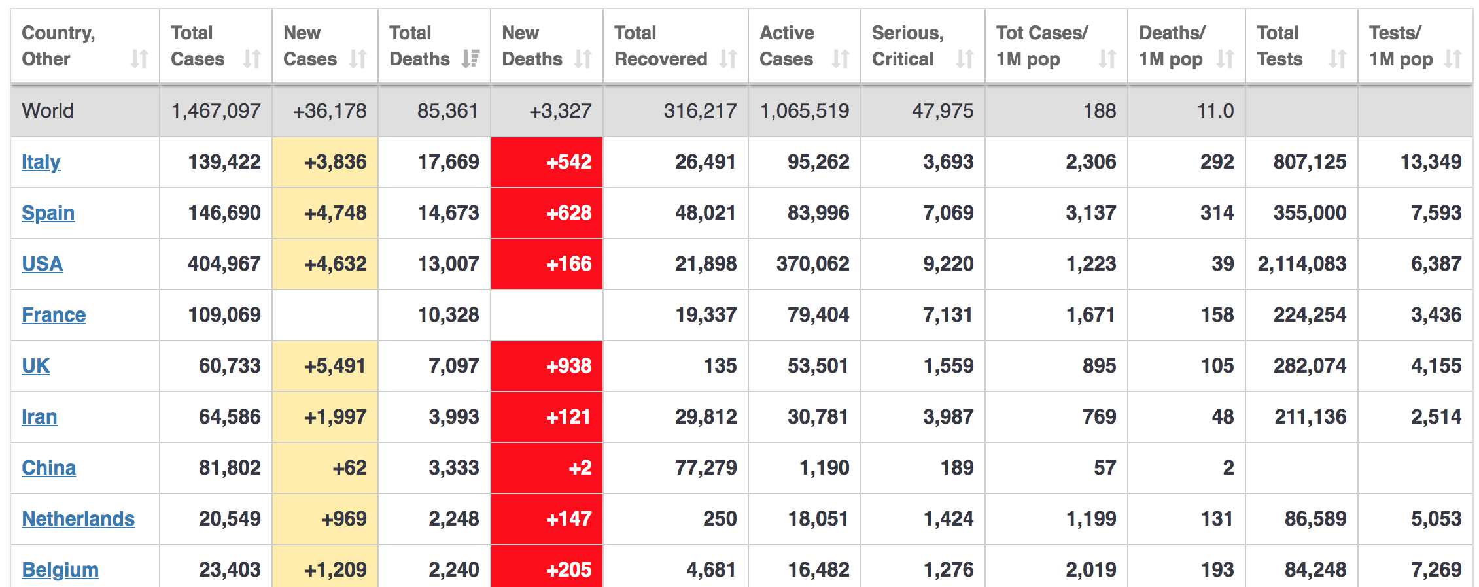
Task: Open the UK country link
Action: point(36,366)
